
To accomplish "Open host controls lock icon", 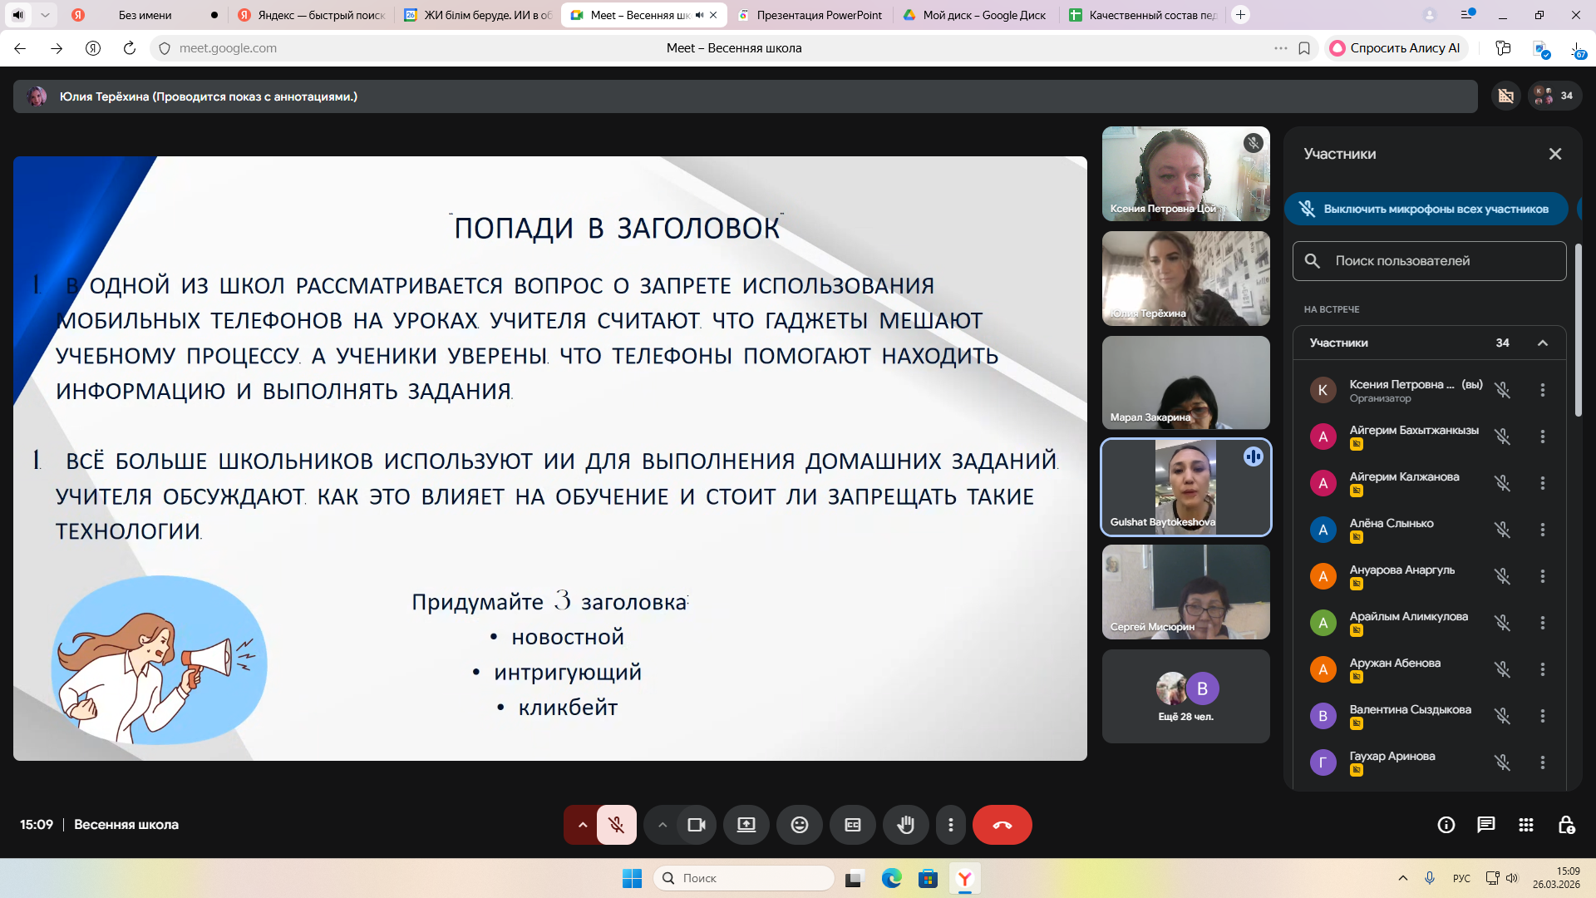I will 1566,825.
